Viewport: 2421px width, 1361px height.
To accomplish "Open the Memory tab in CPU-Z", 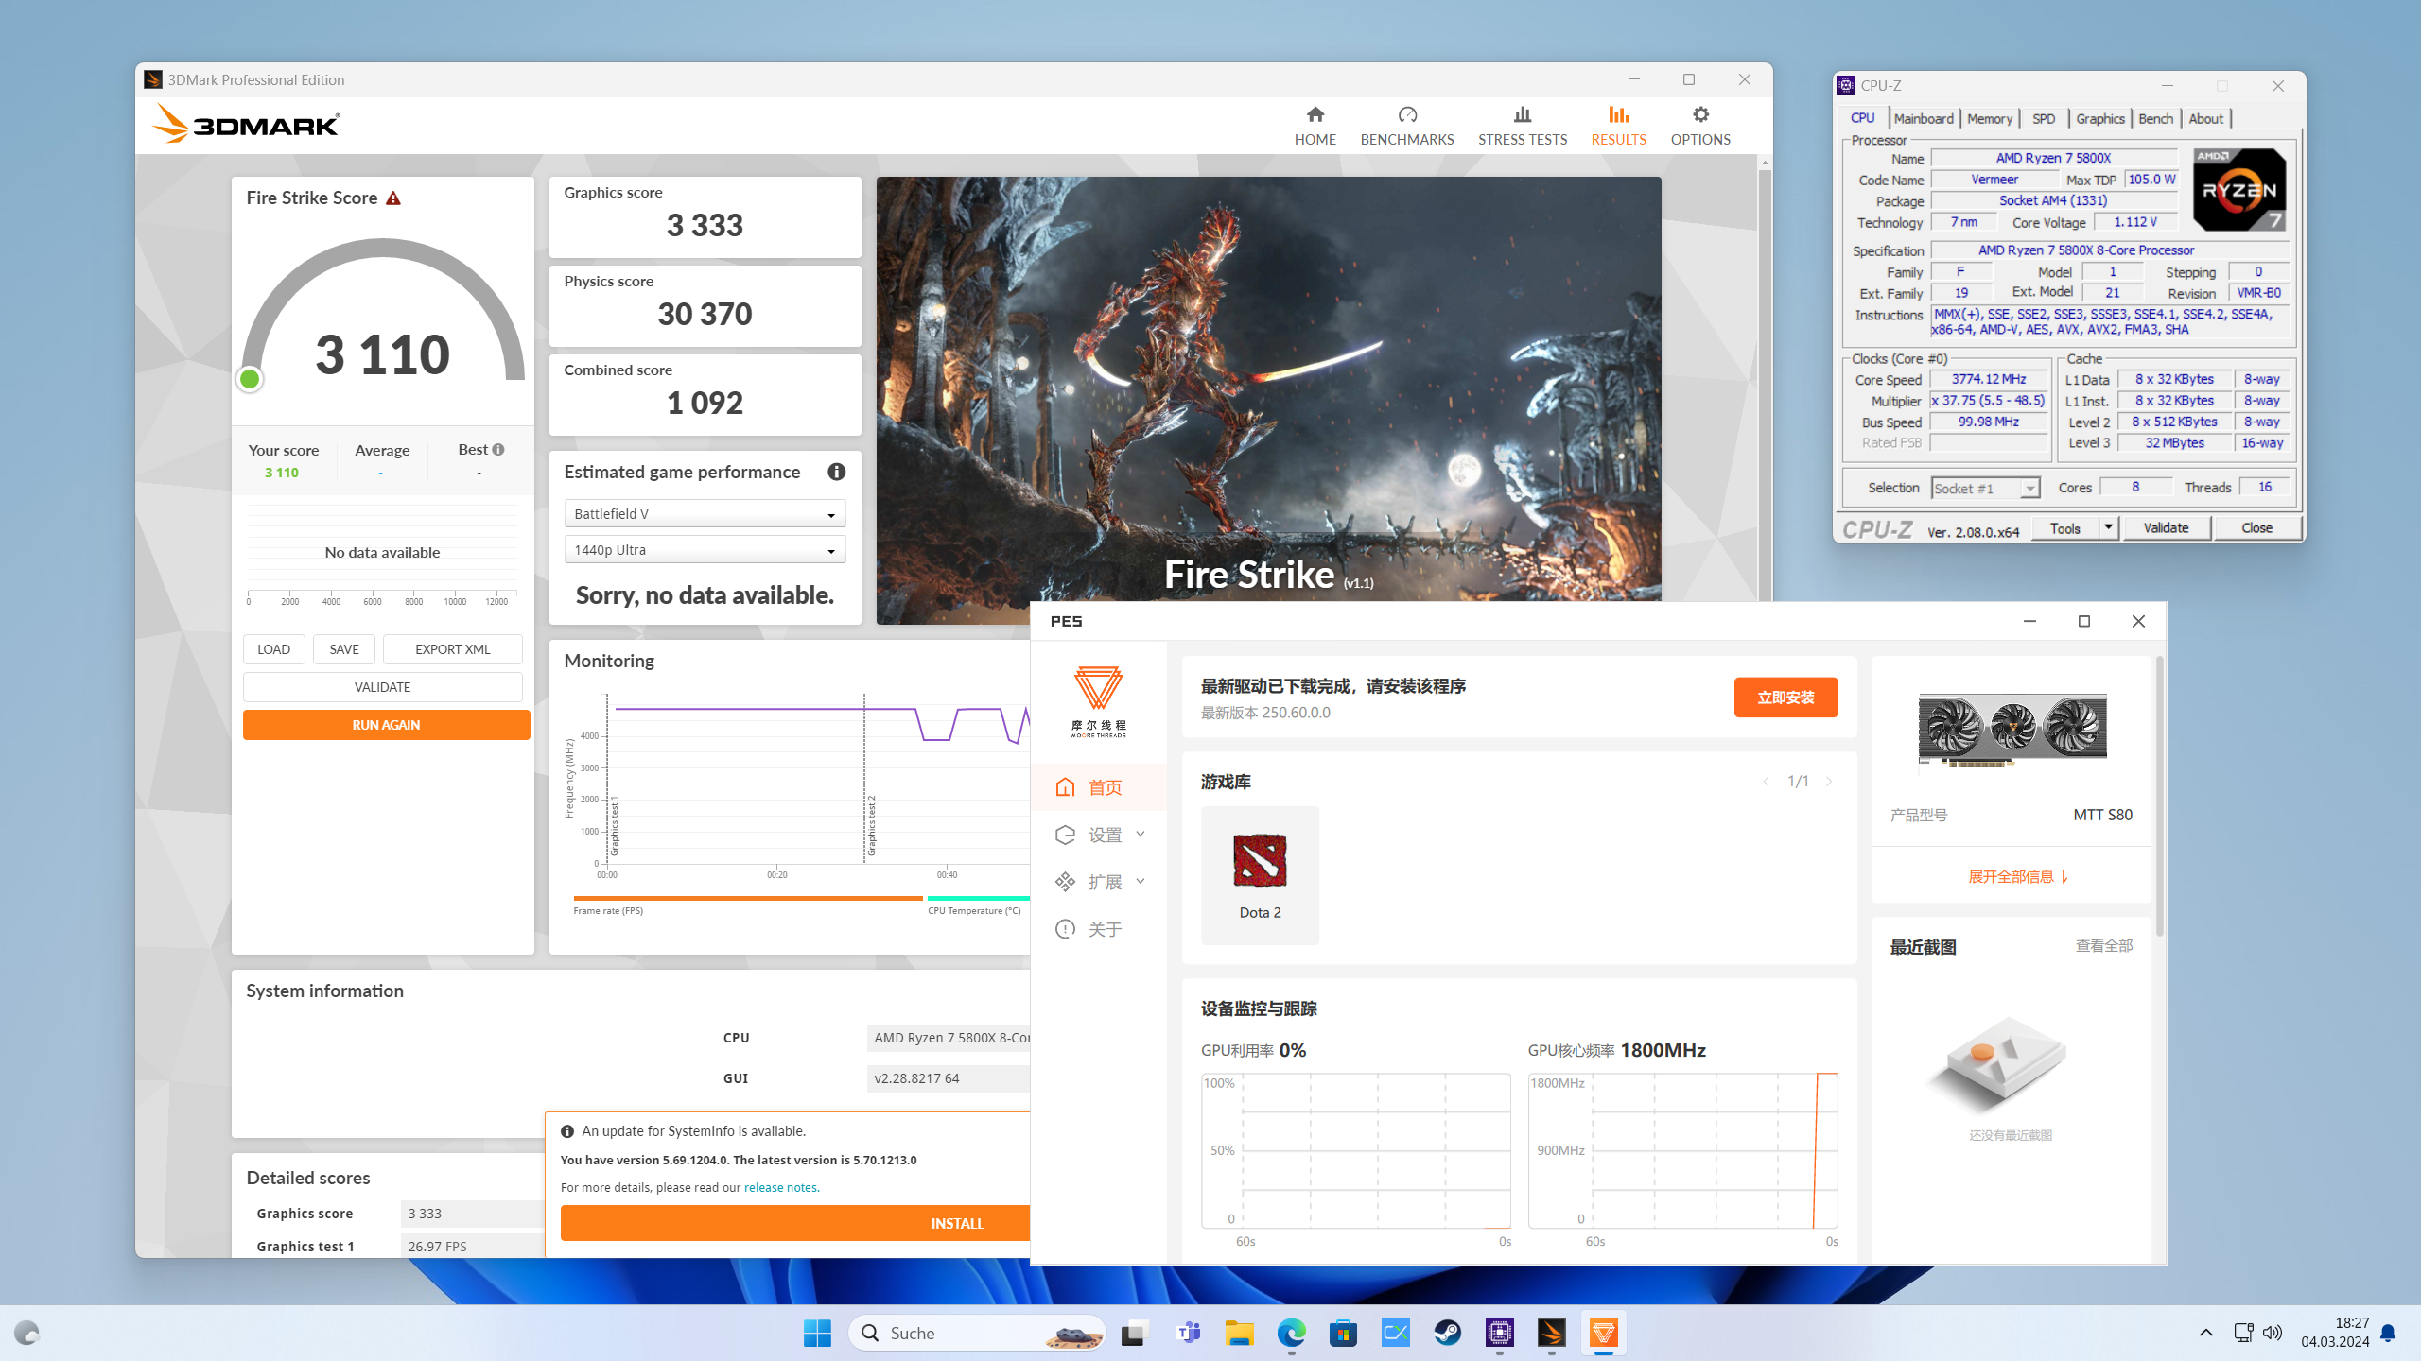I will 1989,117.
